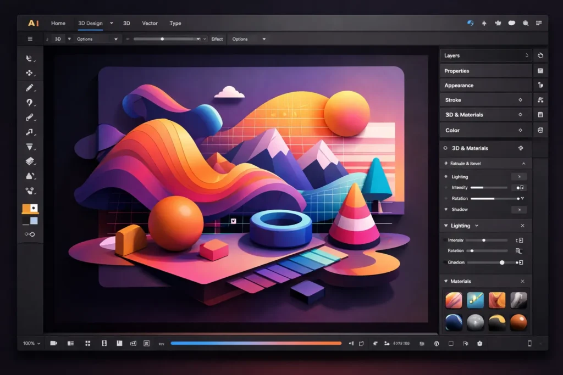This screenshot has height=375, width=563.
Task: Open the Vector menu
Action: tap(150, 23)
